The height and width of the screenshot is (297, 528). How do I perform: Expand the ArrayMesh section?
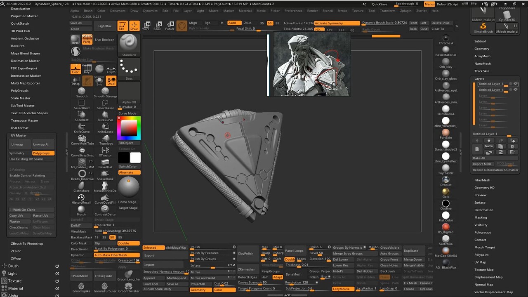coord(482,56)
